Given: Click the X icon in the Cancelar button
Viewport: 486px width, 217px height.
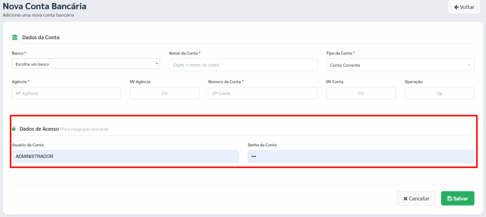Looking at the screenshot, I should (x=405, y=199).
